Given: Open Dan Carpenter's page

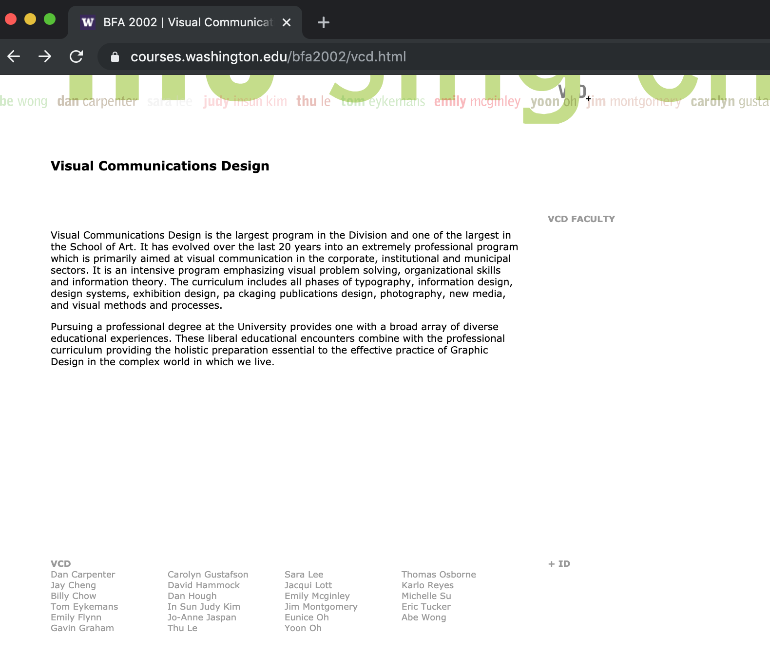Looking at the screenshot, I should click(x=83, y=575).
